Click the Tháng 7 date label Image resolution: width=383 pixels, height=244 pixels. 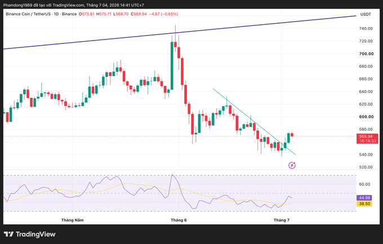pyautogui.click(x=282, y=220)
